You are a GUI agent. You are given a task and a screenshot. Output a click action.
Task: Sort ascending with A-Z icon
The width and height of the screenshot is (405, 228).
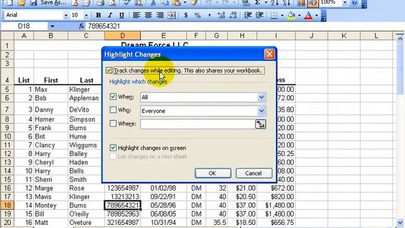click(x=275, y=3)
